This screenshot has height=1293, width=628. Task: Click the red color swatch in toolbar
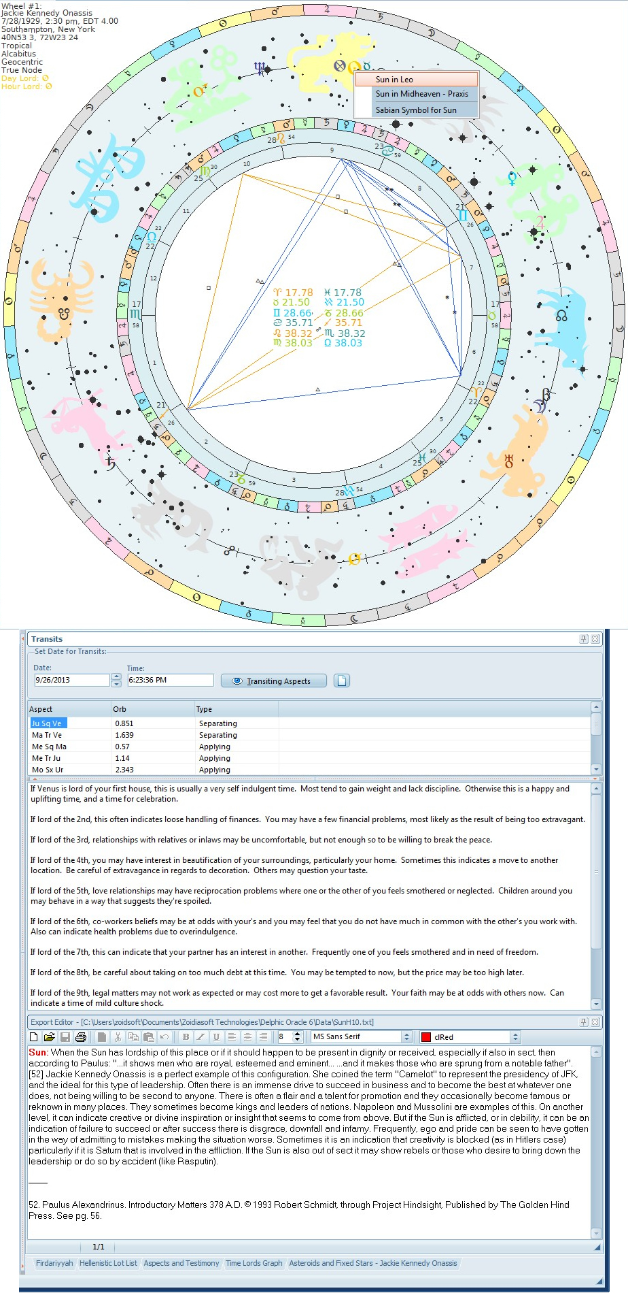pos(426,1037)
